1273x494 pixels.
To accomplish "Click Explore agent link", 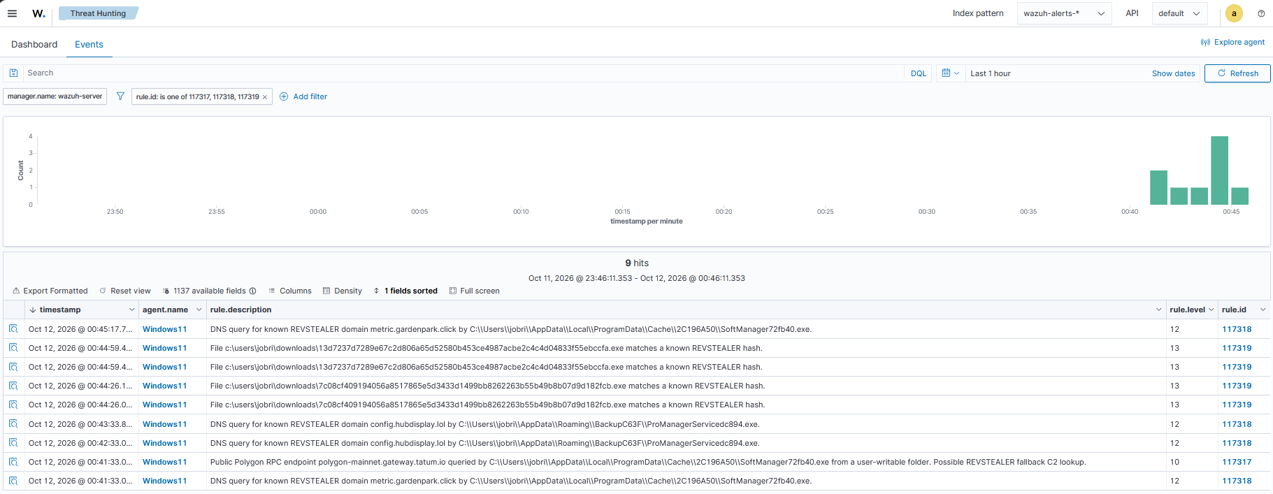I will [x=1232, y=42].
